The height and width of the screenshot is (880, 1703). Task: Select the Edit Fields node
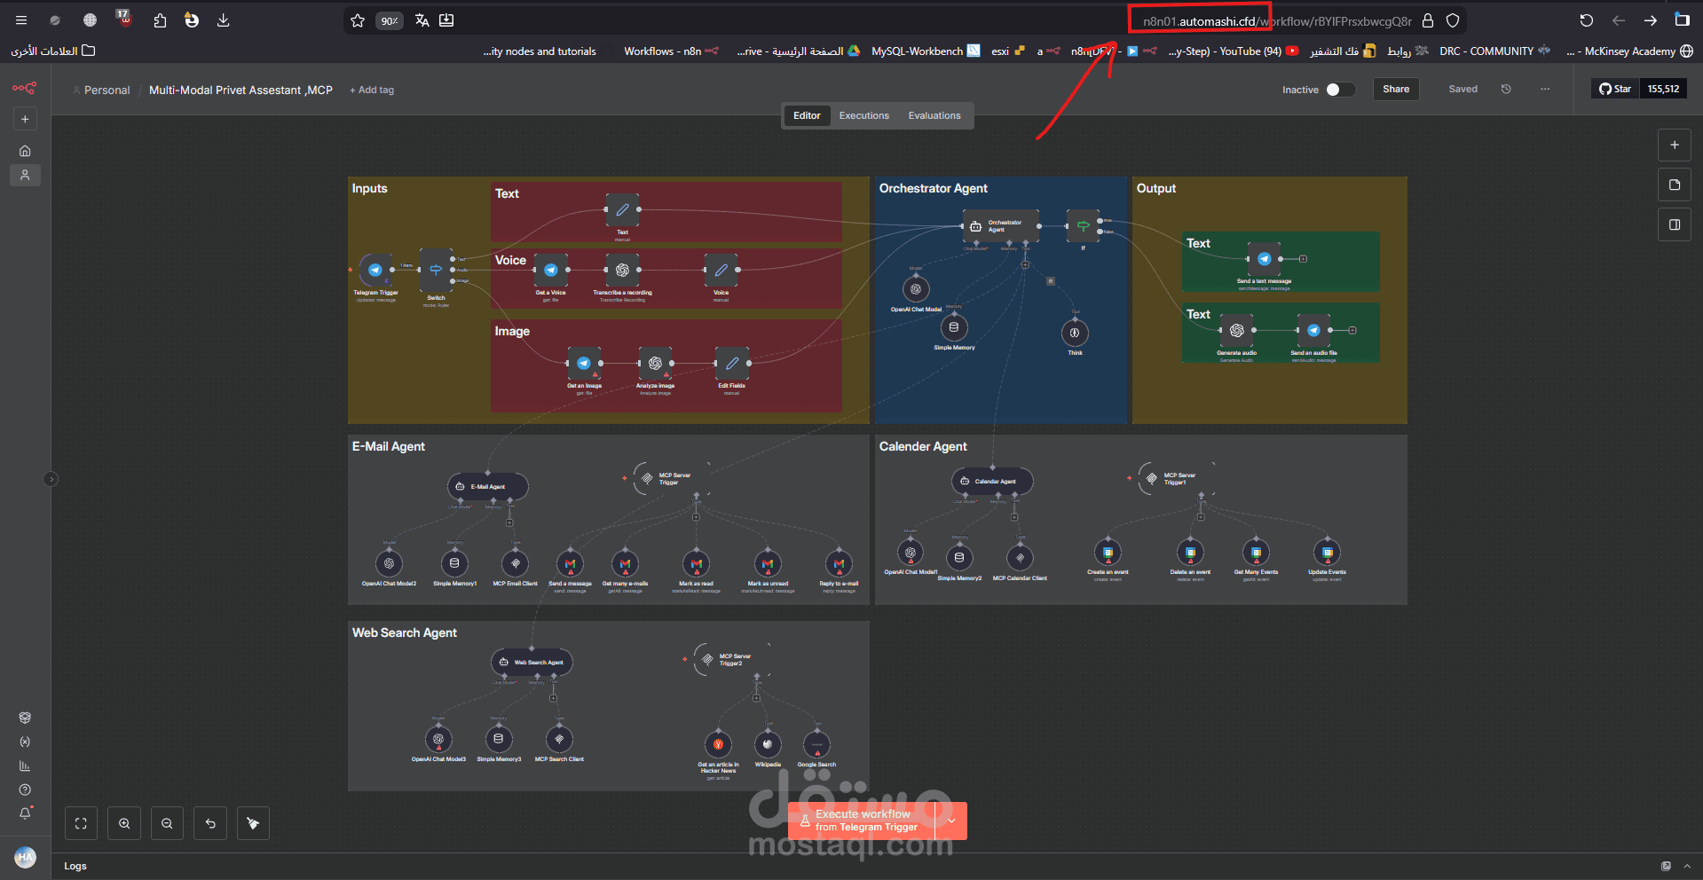pyautogui.click(x=731, y=363)
